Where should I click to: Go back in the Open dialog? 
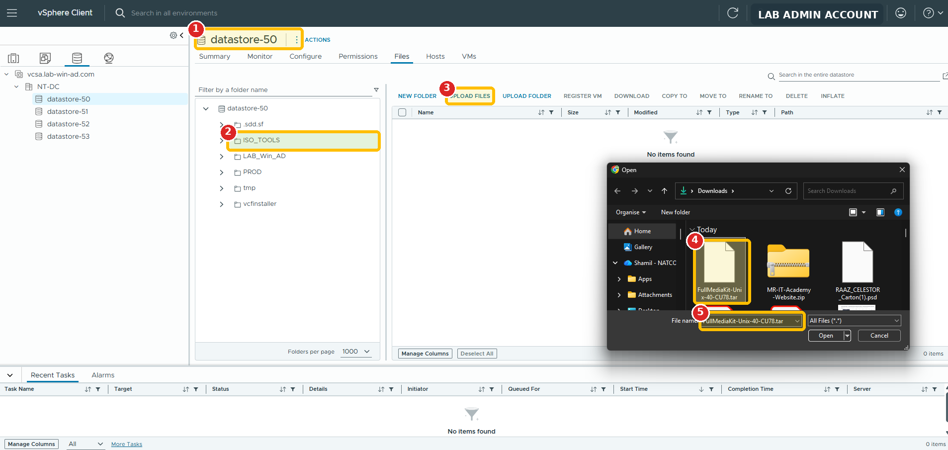pyautogui.click(x=617, y=191)
